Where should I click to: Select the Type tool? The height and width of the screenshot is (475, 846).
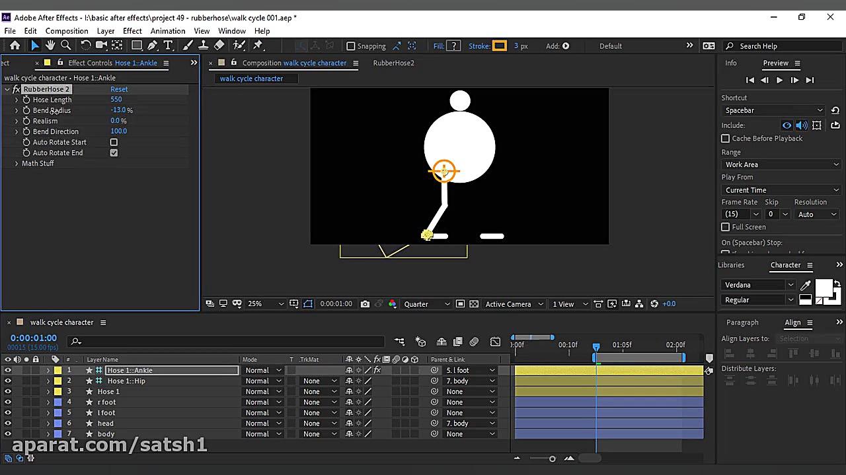[168, 46]
